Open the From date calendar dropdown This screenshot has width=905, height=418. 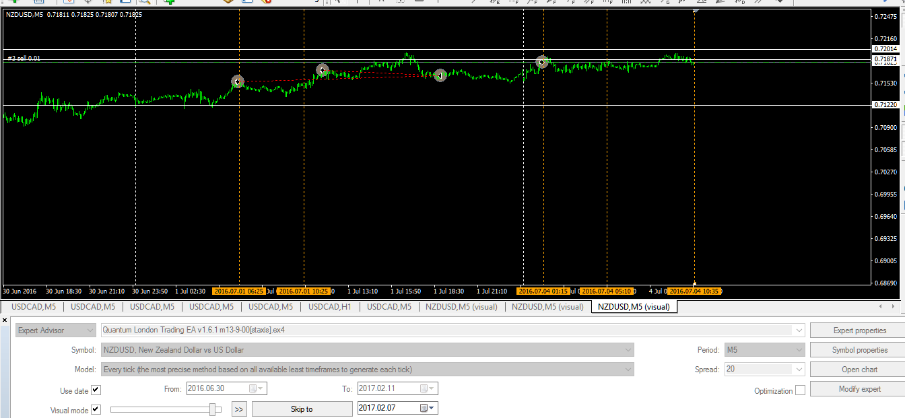[256, 388]
